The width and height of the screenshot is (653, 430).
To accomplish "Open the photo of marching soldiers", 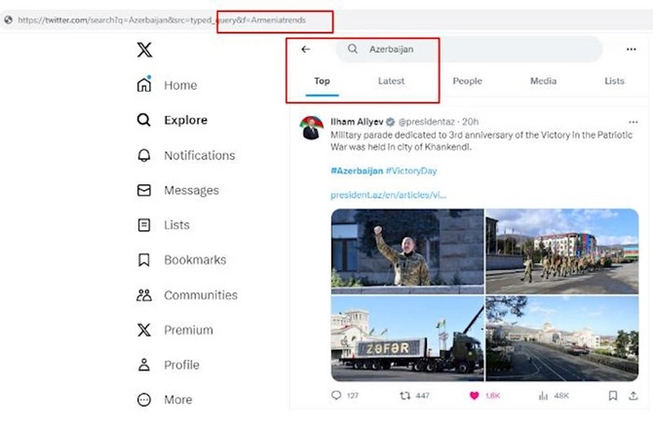I will click(x=562, y=252).
